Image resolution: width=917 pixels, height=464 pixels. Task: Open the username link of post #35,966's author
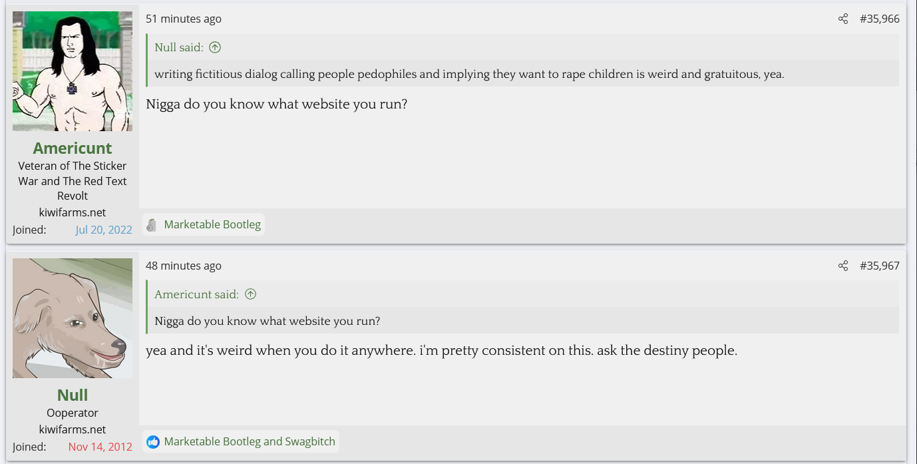click(x=73, y=148)
